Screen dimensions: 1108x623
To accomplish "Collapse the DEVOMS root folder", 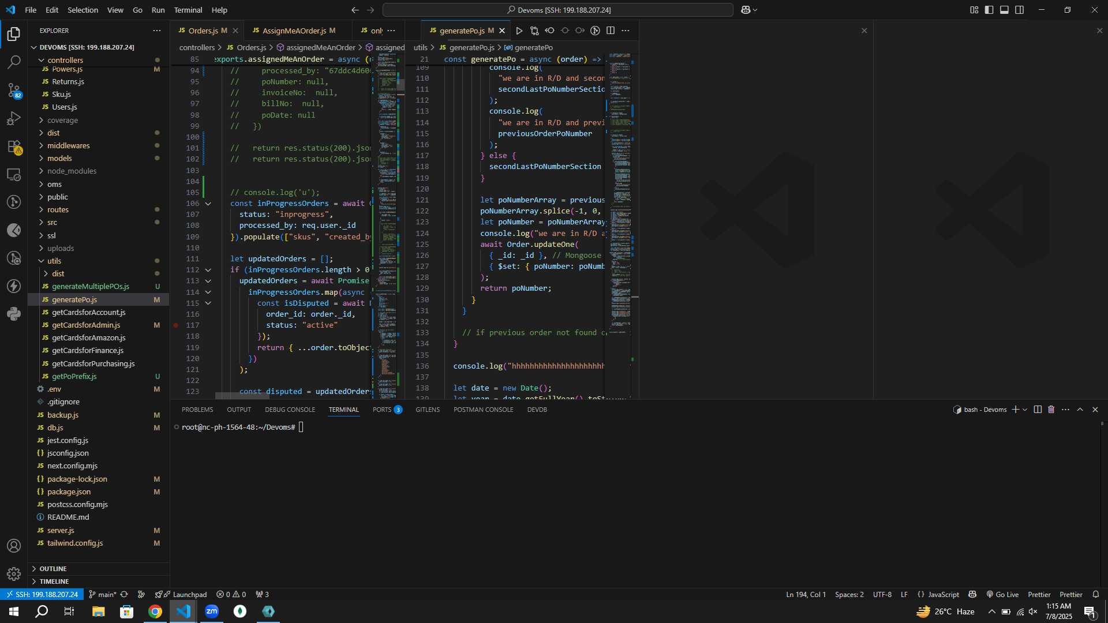I will click(x=87, y=47).
